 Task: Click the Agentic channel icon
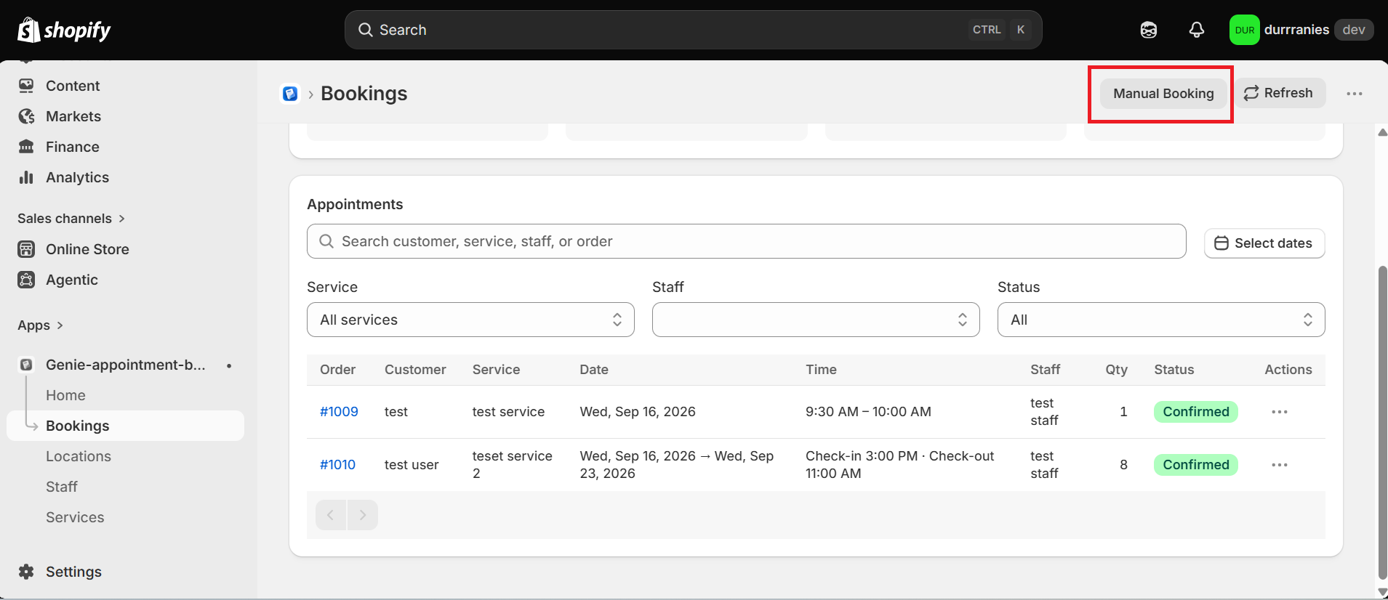coord(26,280)
